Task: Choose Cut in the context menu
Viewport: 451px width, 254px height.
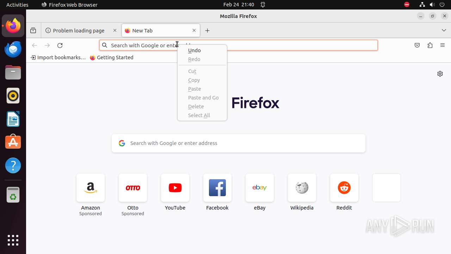Action: click(x=202, y=71)
